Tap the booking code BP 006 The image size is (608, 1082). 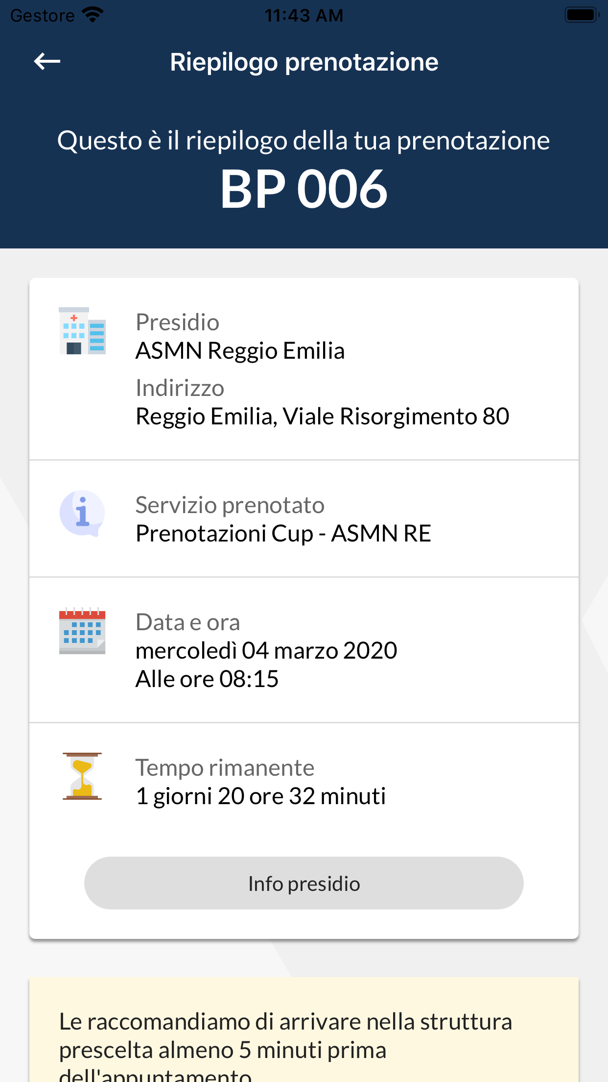(x=304, y=189)
